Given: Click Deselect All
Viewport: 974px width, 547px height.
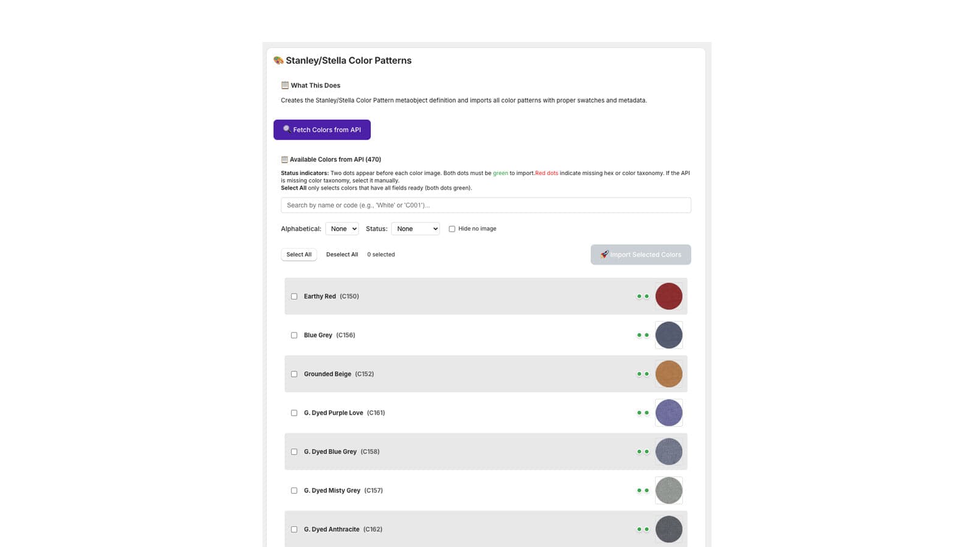Looking at the screenshot, I should coord(342,255).
